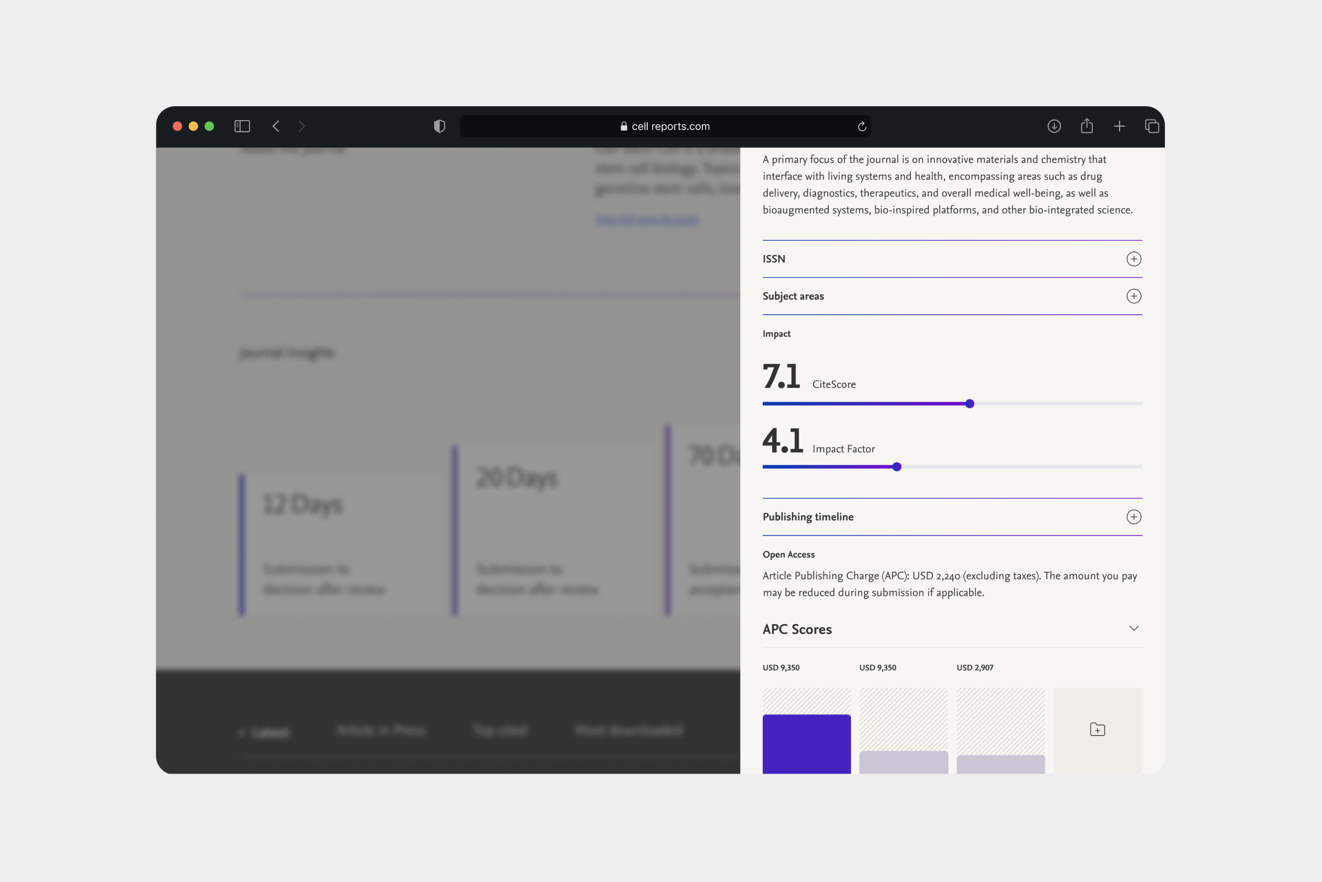Image resolution: width=1322 pixels, height=882 pixels.
Task: Click the CiteScore slider handle
Action: tap(970, 403)
